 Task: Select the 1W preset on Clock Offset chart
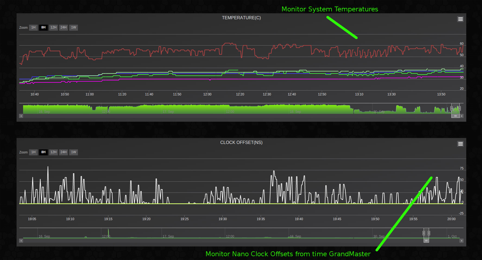pos(73,152)
